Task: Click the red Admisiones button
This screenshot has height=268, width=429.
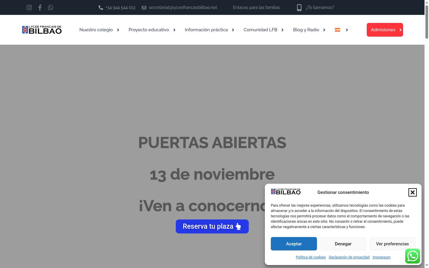Action: tap(385, 30)
